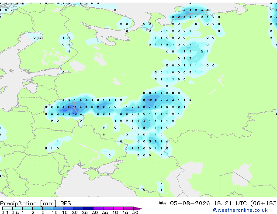Image resolution: width=277 pixels, height=214 pixels.
Task: Click the '11' precipitation value on the map
Action: point(75,107)
